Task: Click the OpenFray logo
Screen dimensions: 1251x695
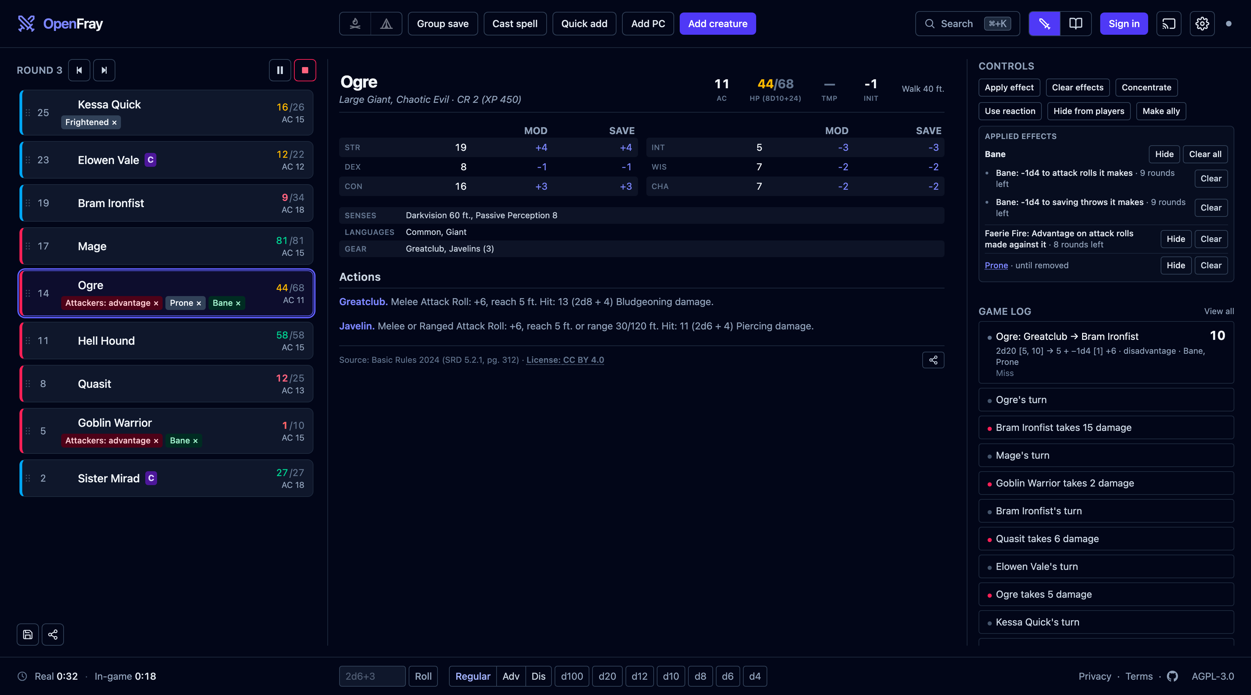Action: pos(60,24)
